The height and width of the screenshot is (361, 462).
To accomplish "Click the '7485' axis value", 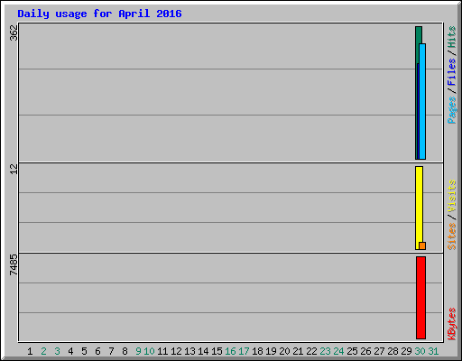I will pyautogui.click(x=14, y=264).
